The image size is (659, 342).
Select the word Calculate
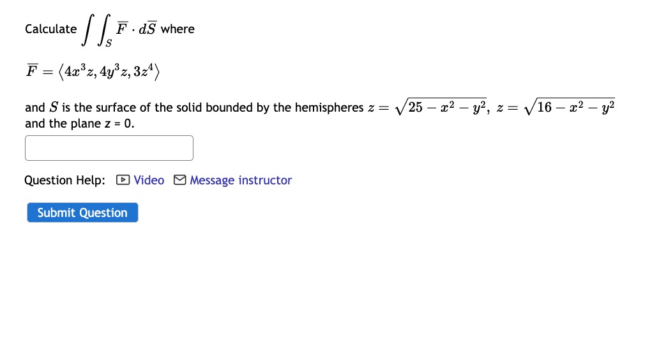51,29
